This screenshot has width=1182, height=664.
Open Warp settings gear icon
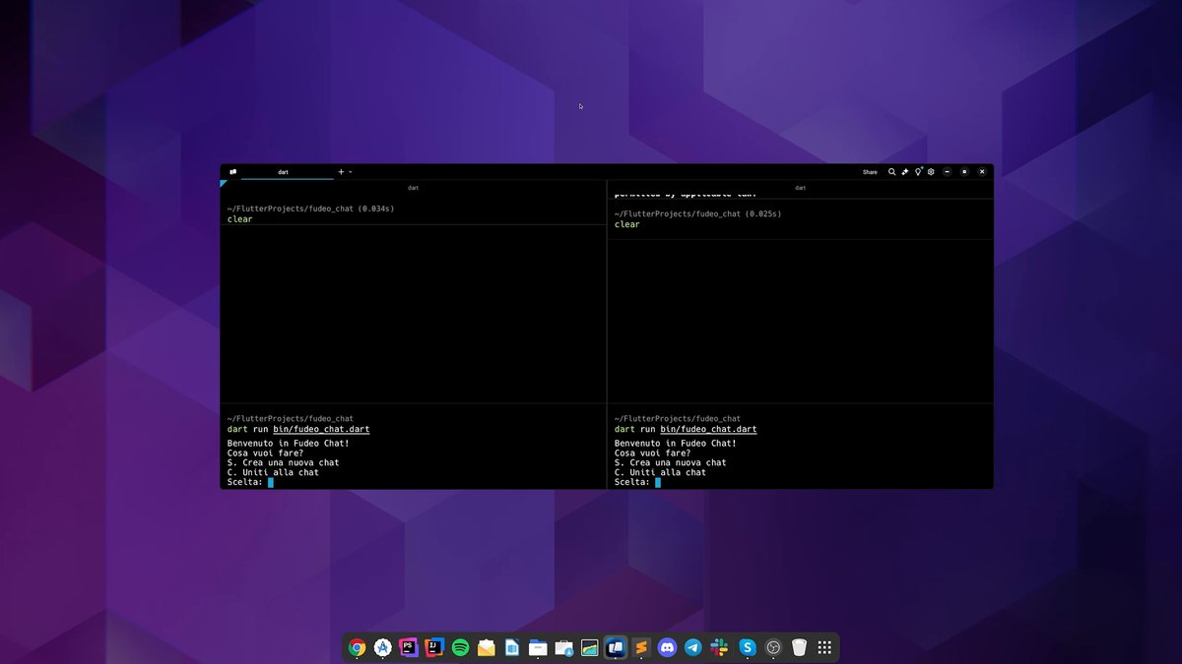click(931, 172)
